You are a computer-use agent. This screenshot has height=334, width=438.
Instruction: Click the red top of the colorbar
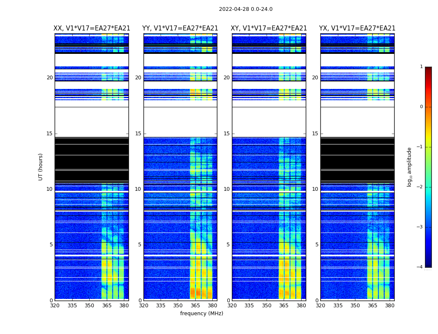428,71
